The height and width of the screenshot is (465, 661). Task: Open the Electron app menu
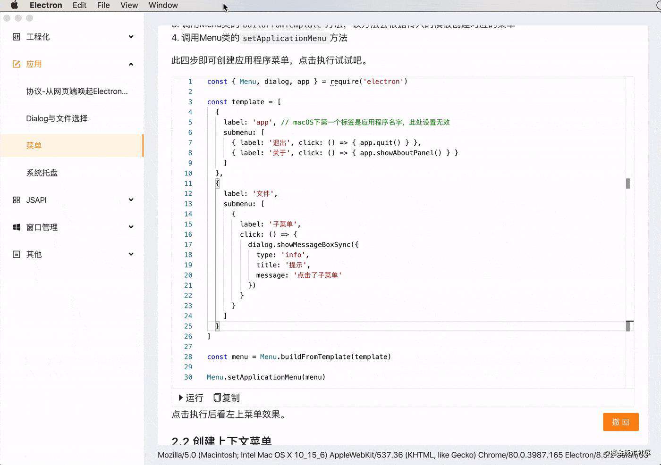click(46, 5)
